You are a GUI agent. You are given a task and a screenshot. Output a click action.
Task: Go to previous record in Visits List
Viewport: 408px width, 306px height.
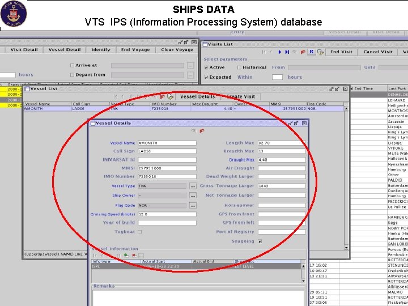pyautogui.click(x=271, y=52)
